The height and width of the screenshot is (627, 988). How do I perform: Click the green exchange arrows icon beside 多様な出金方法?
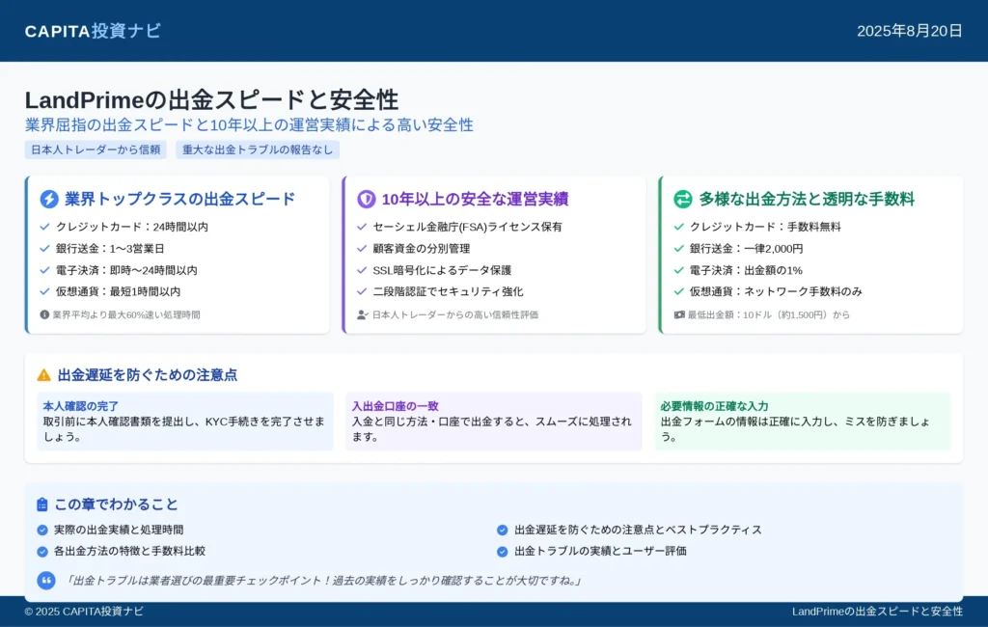[683, 199]
